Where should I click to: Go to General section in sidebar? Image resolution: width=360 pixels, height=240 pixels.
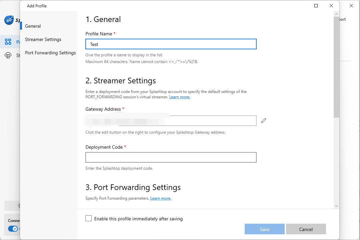33,26
